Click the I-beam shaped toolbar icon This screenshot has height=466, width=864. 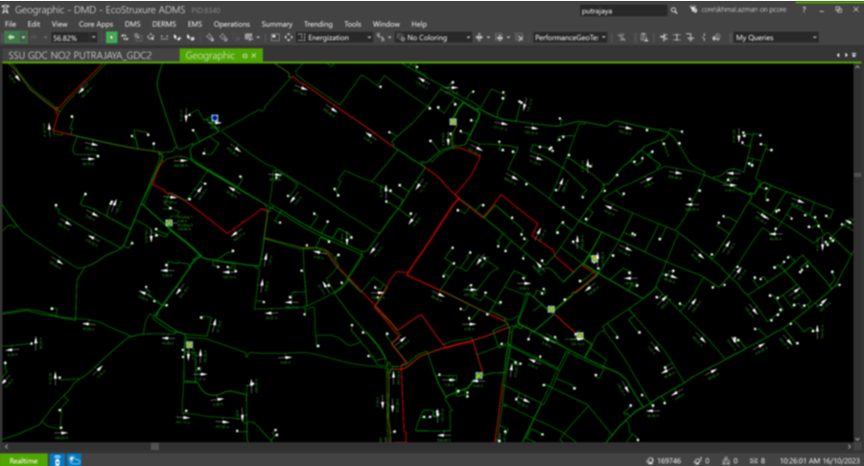coord(677,37)
